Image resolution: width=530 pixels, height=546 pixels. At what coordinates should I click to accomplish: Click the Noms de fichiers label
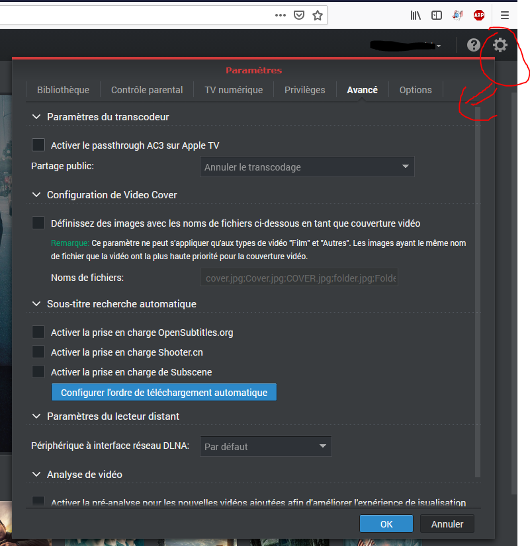[87, 278]
